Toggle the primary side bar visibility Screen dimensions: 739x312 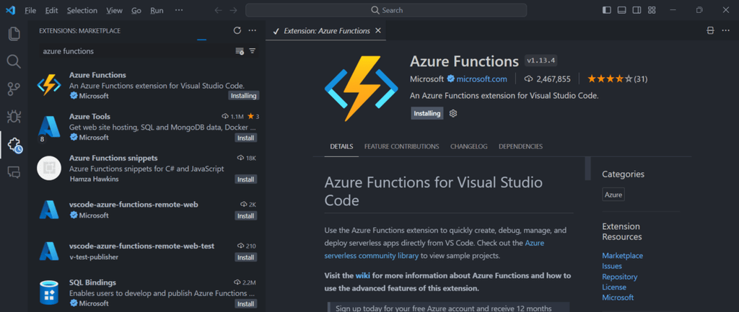coord(606,10)
